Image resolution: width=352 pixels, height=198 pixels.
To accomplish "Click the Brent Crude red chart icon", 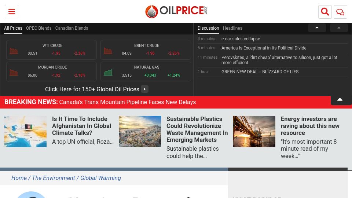I will click(x=108, y=51).
